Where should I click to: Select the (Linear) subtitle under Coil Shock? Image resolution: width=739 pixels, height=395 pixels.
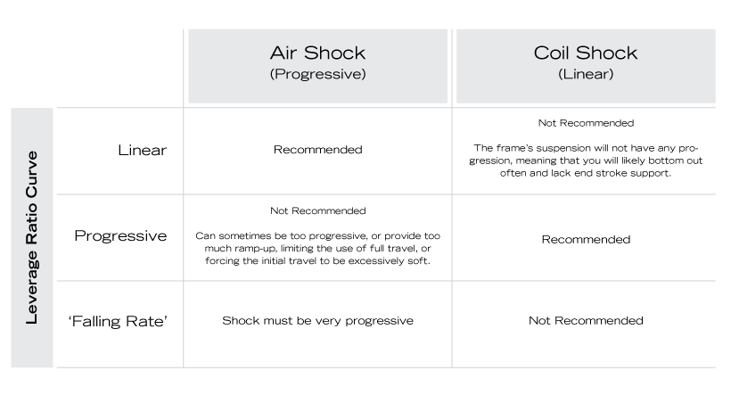[x=585, y=75]
